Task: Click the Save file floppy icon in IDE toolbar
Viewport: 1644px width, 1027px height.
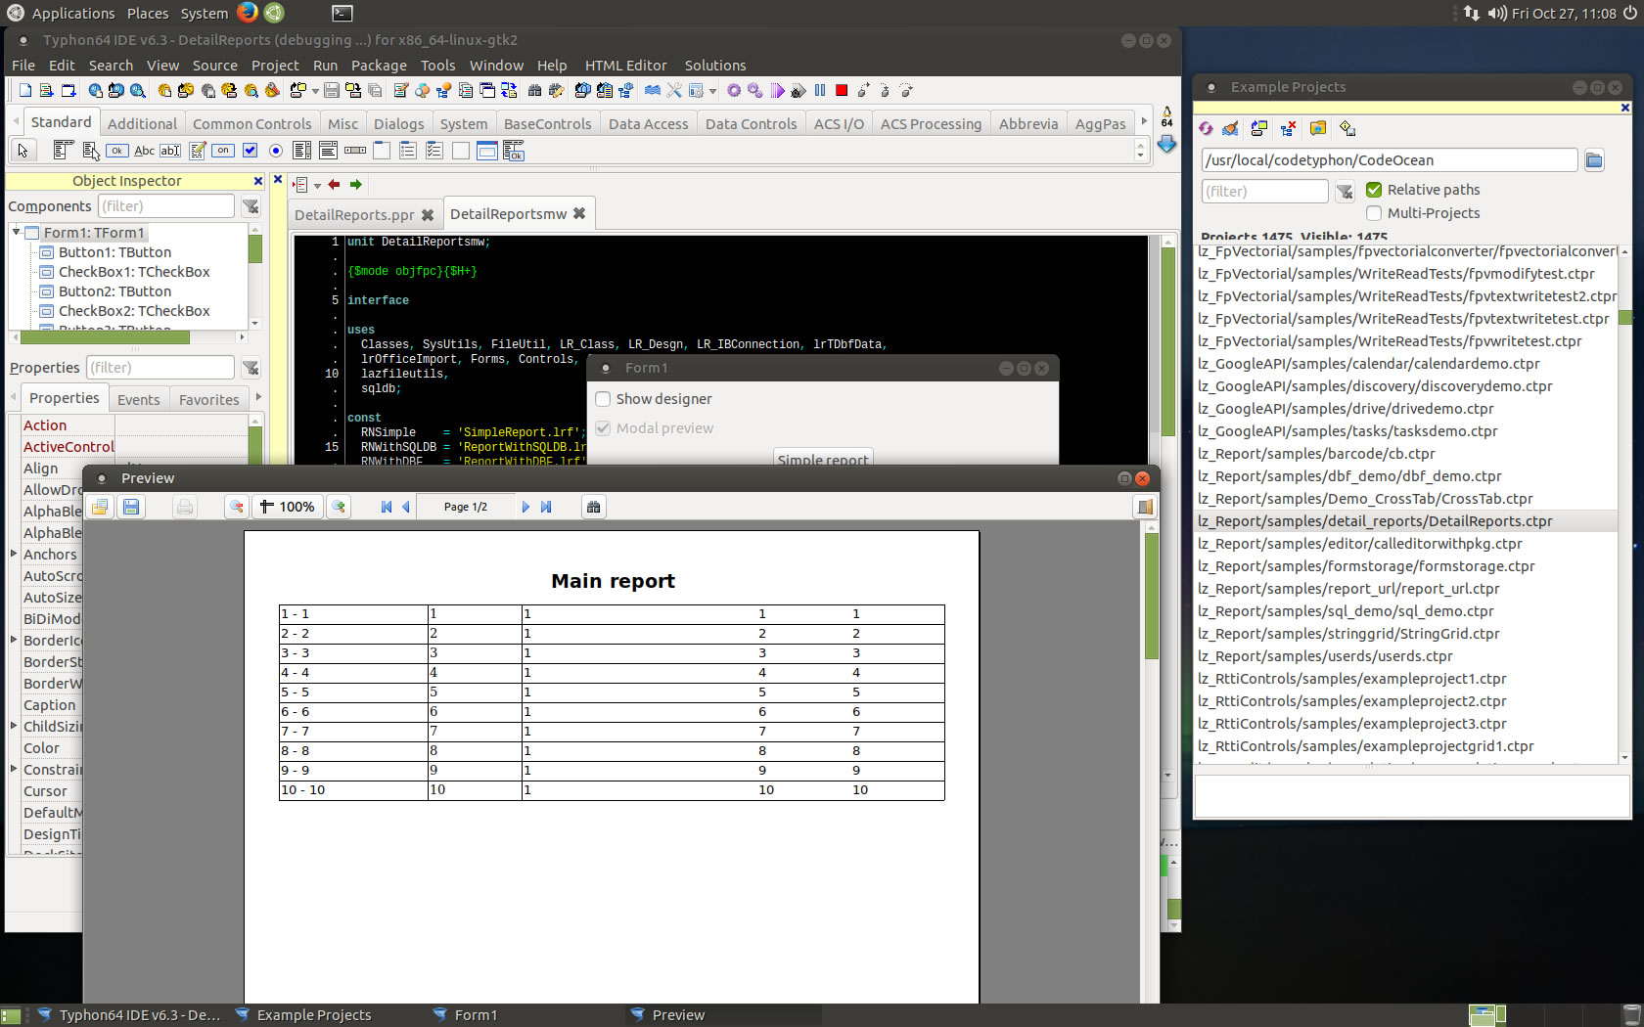Action: pos(332,91)
